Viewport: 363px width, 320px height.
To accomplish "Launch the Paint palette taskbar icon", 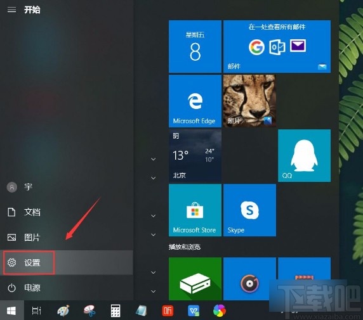I will 63,310.
